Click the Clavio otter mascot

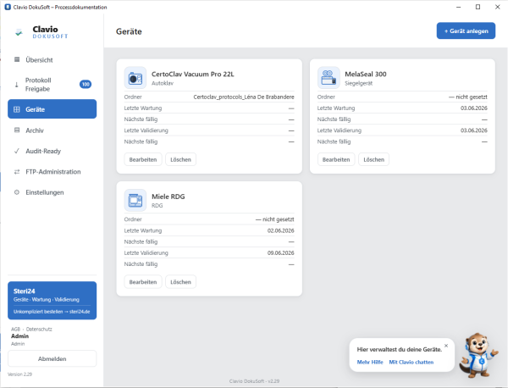click(478, 355)
